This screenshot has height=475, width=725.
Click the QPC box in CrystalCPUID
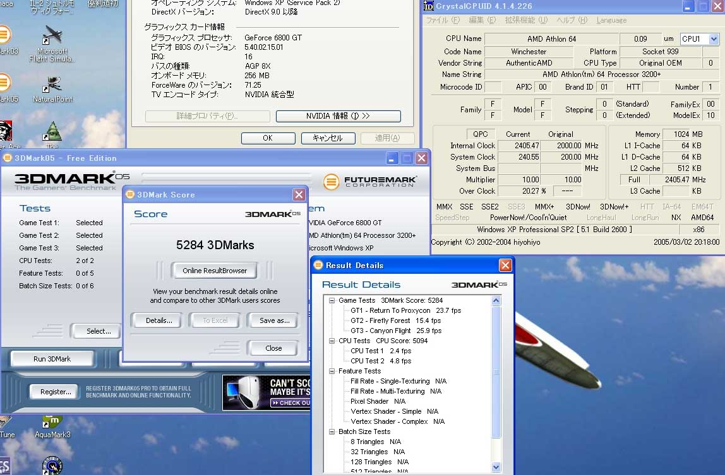pos(481,134)
